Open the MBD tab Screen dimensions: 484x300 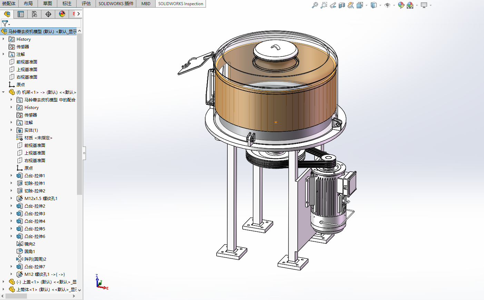[x=146, y=3]
